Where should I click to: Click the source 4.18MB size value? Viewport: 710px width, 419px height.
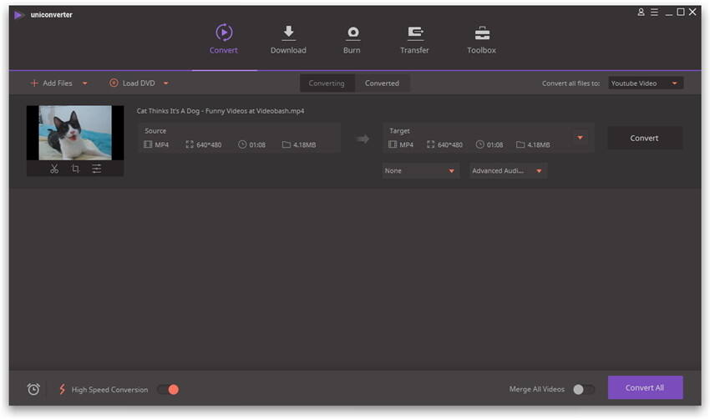click(x=304, y=144)
